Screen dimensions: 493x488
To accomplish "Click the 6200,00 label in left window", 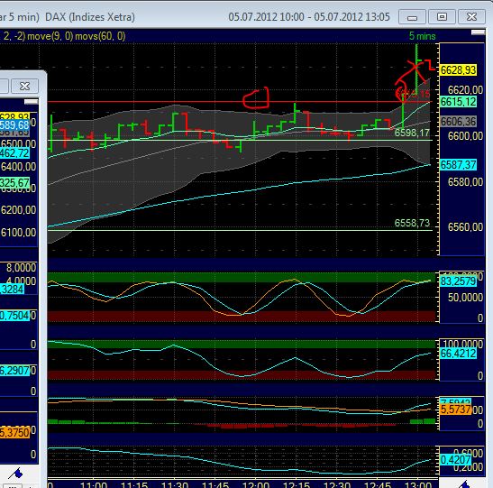I will (19, 210).
